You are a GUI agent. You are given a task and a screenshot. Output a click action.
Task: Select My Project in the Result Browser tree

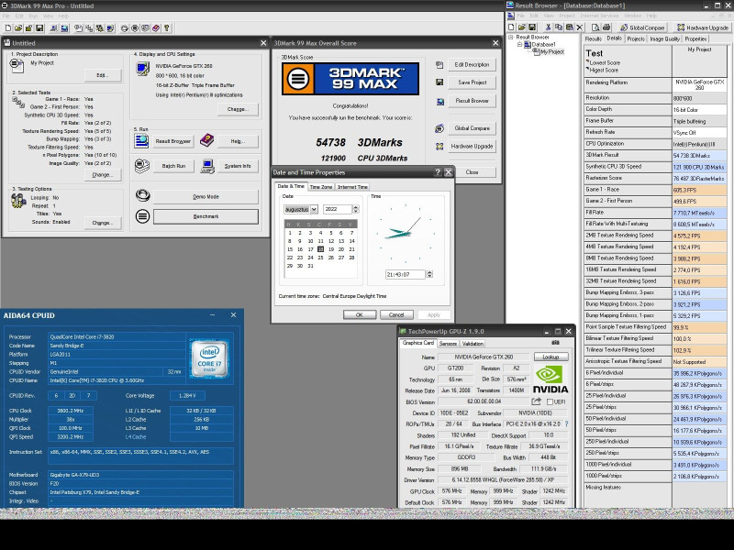pyautogui.click(x=552, y=52)
